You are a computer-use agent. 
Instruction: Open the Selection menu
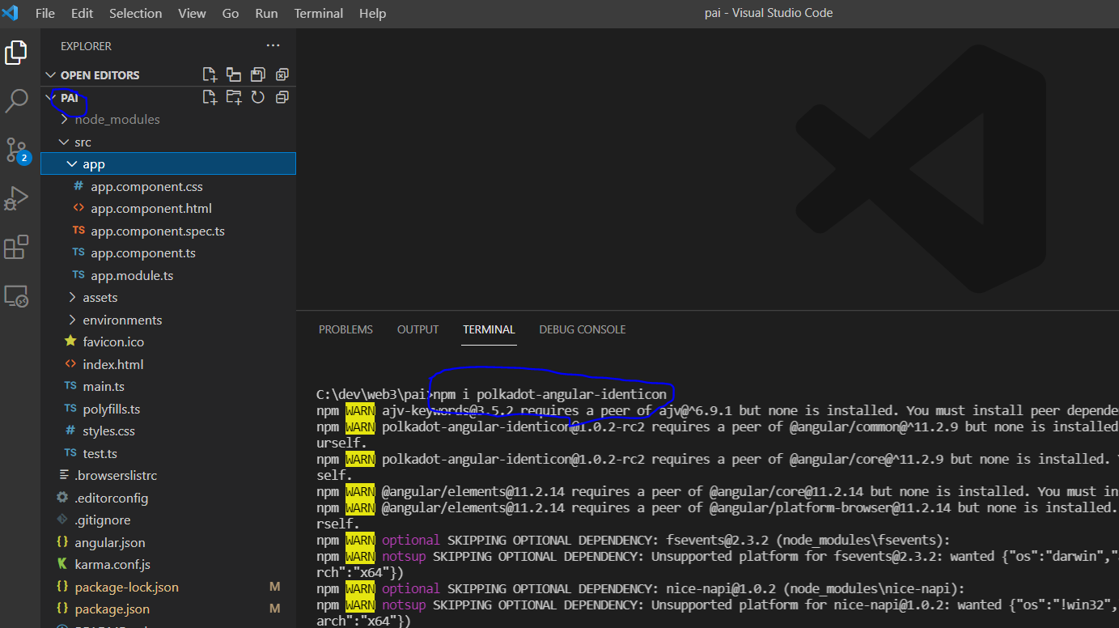tap(135, 13)
